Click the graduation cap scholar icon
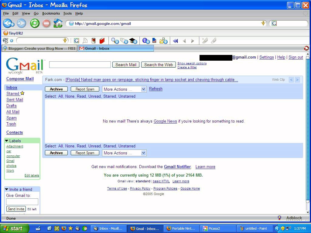Image resolution: width=311 pixels, height=233 pixels. (133, 41)
